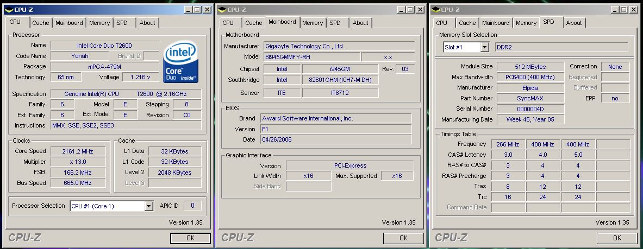Image resolution: width=643 pixels, height=249 pixels.
Task: Click the Week 45, Year 05 manufacturing date
Action: 530,119
